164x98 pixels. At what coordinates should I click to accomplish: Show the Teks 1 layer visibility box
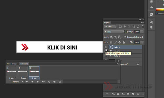click(x=106, y=56)
